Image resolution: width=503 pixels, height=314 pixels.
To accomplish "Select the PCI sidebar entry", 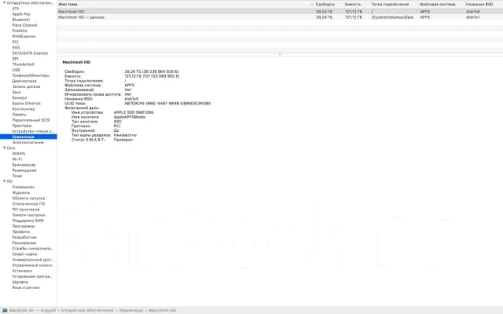I will pyautogui.click(x=15, y=42).
